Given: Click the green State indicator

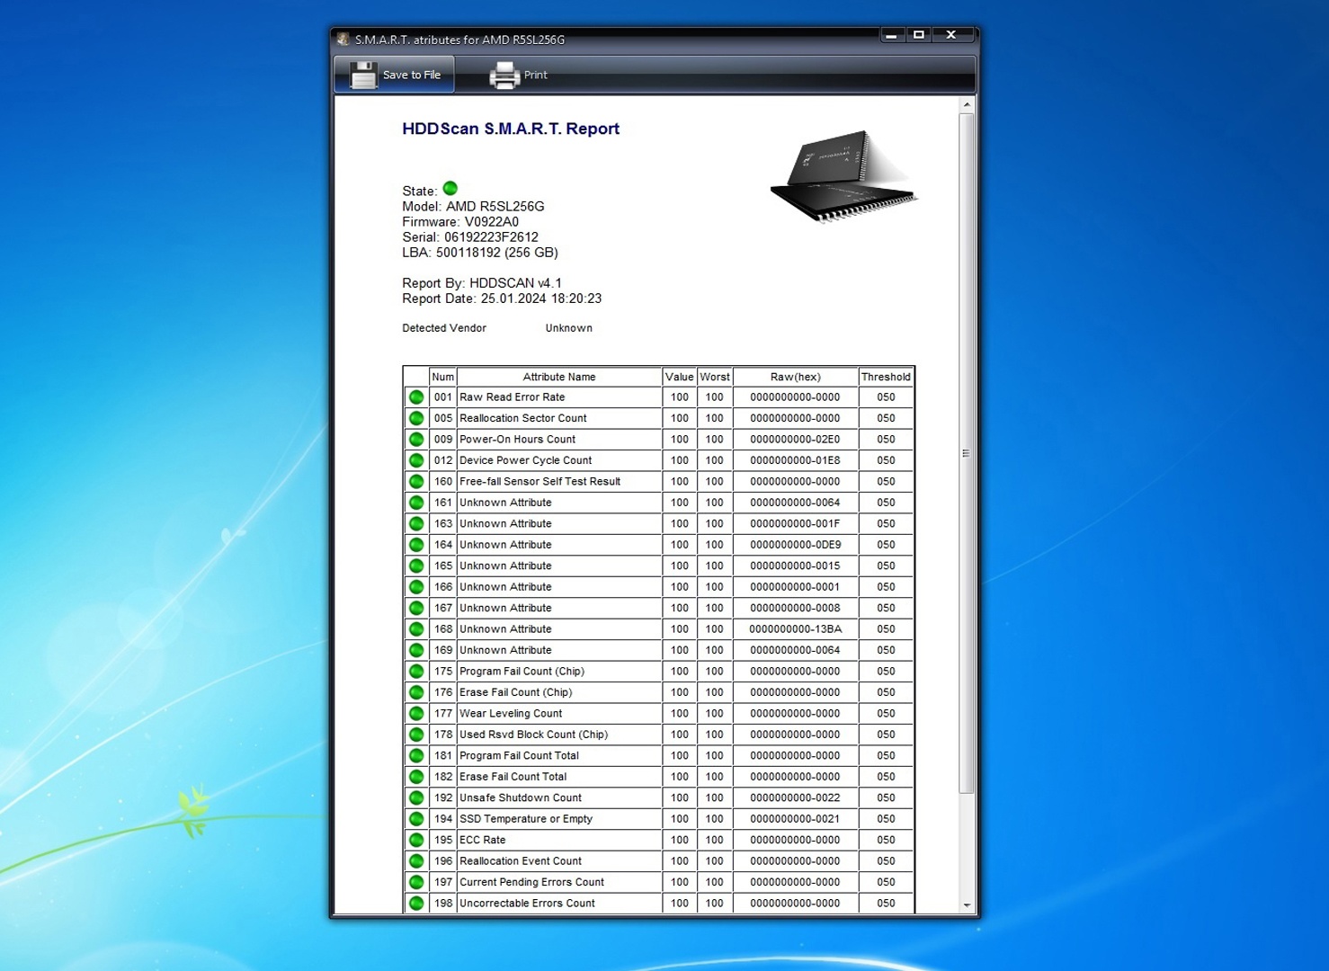Looking at the screenshot, I should [450, 188].
